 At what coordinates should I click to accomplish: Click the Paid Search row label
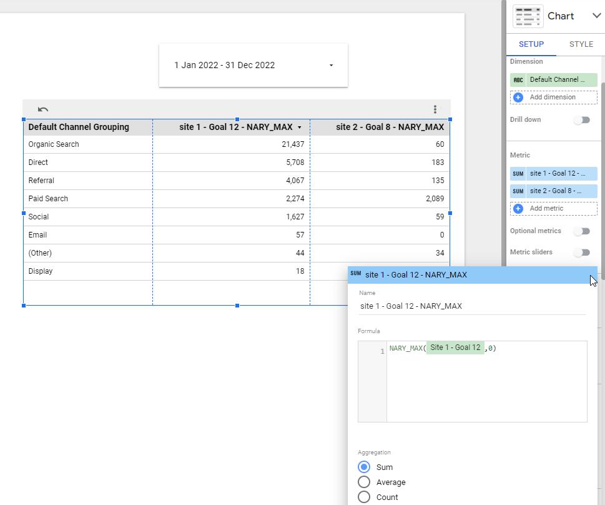[48, 199]
